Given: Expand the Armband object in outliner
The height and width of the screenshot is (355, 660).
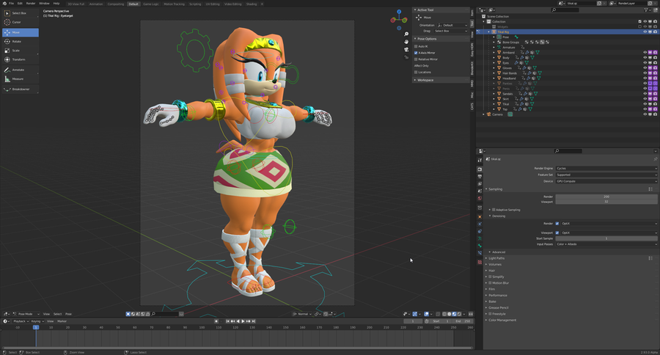Looking at the screenshot, I should point(494,53).
